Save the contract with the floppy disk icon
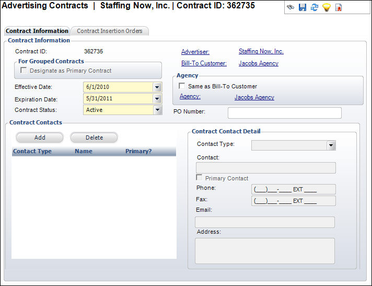This screenshot has width=372, height=286. click(303, 8)
